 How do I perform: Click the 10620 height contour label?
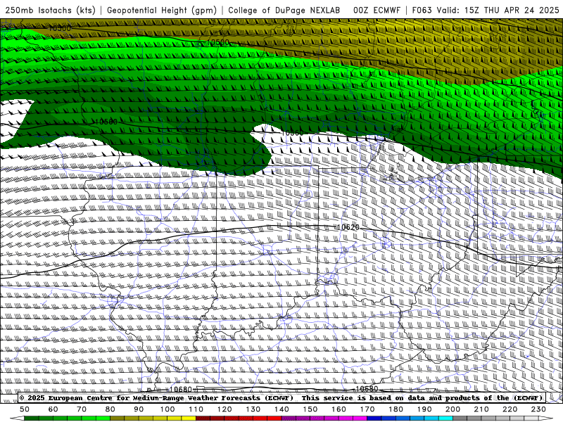point(348,227)
